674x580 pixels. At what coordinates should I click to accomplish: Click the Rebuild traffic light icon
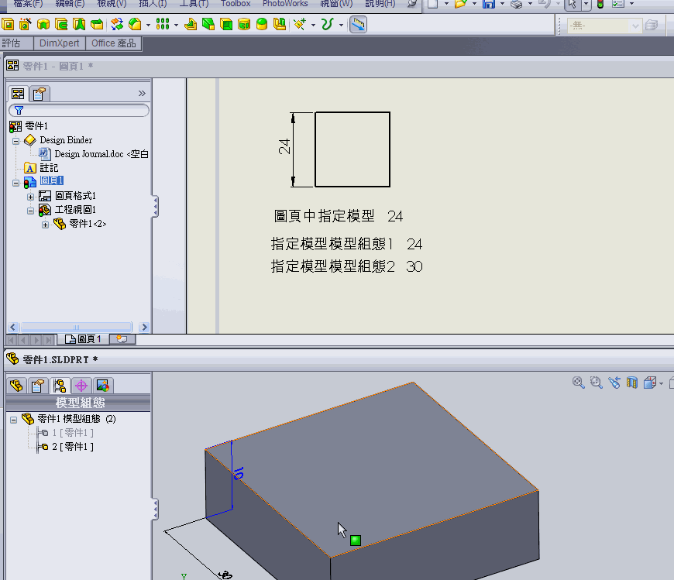[600, 4]
